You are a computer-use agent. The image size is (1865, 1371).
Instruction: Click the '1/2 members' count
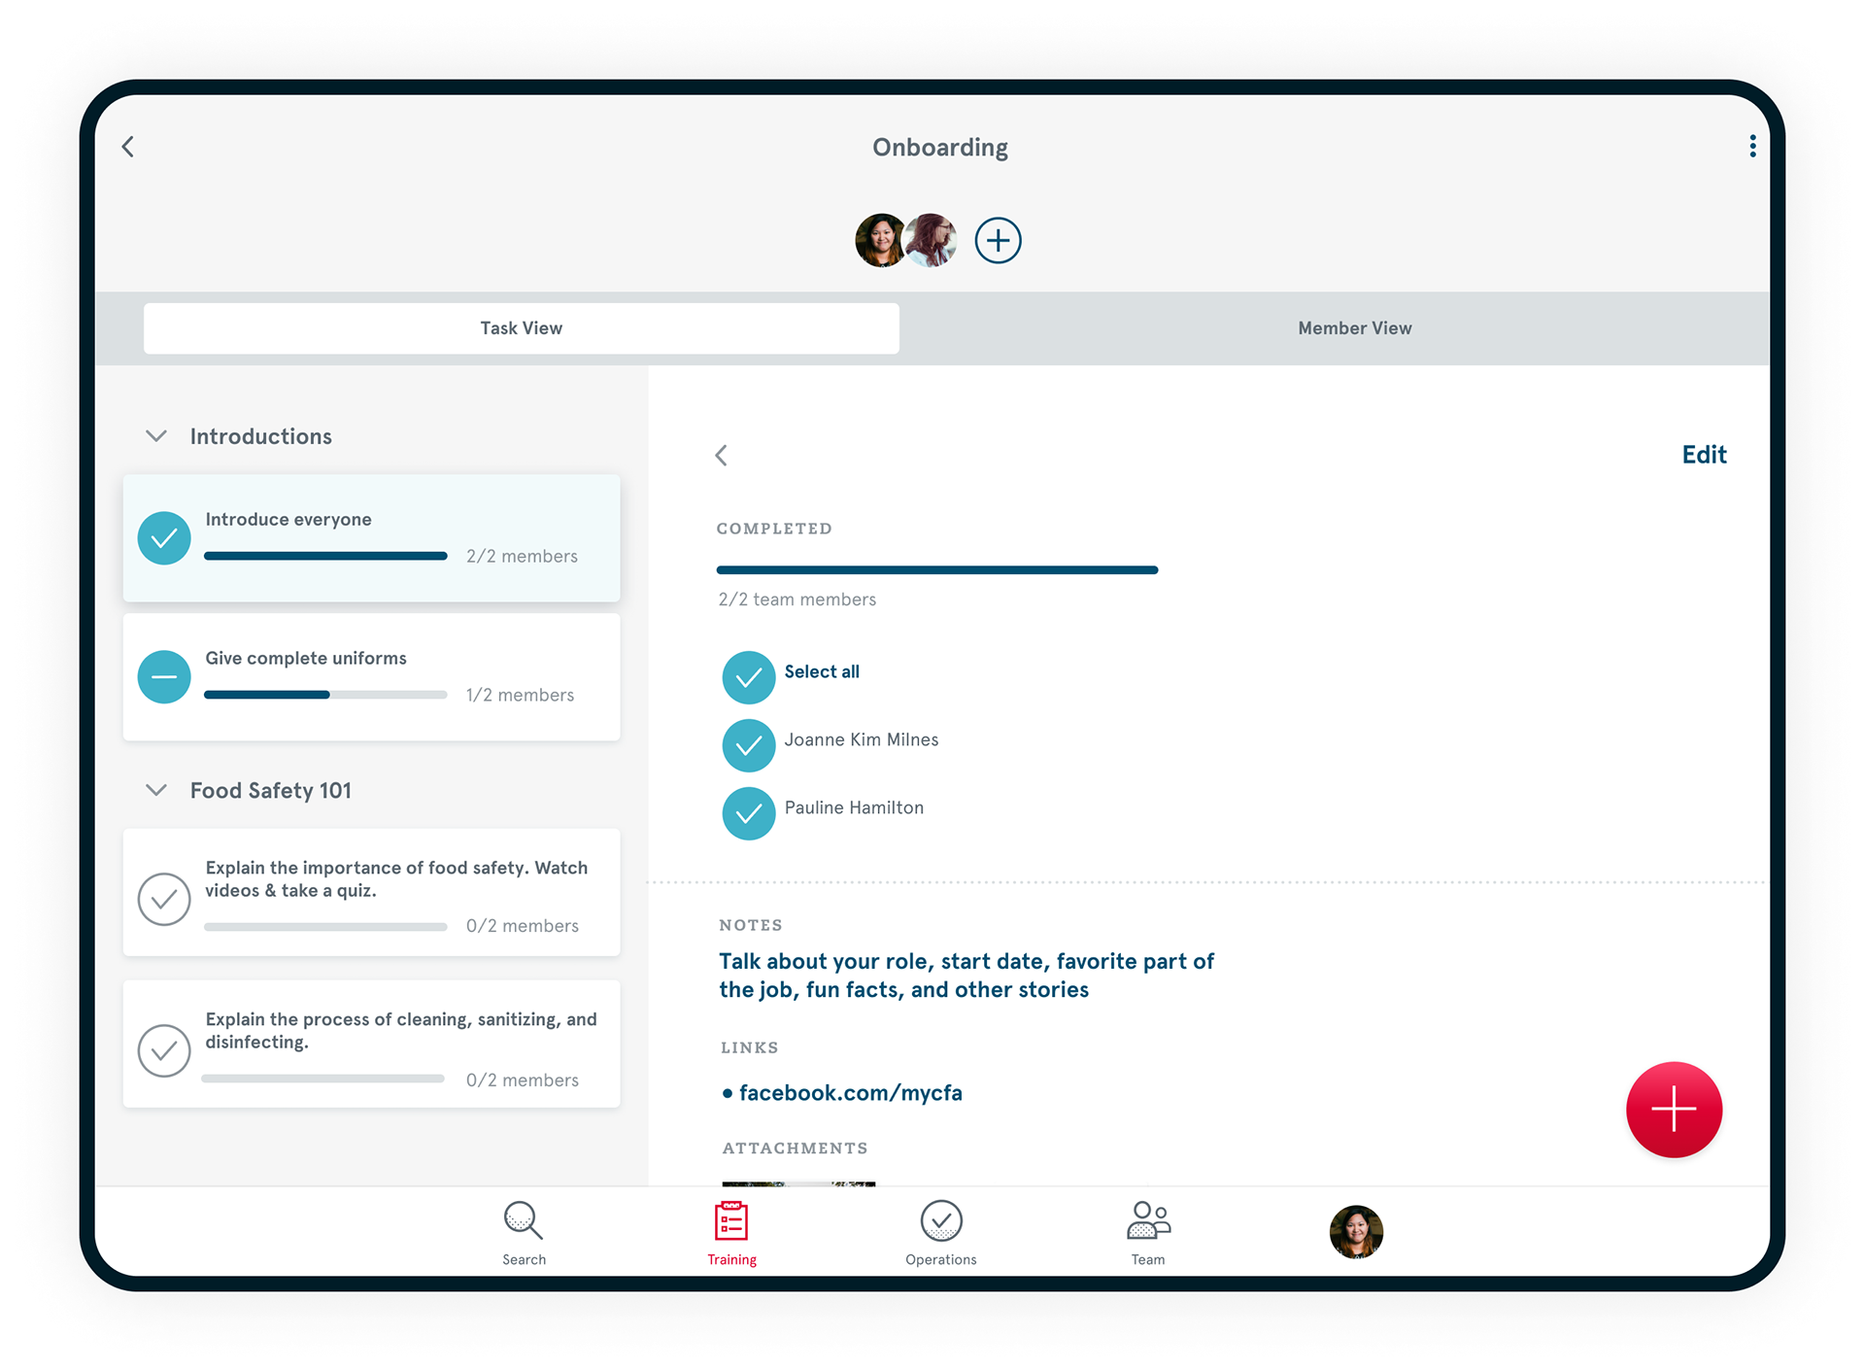[520, 695]
